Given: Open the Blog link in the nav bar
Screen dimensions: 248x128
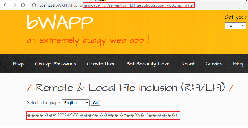Looking at the screenshot, I should 238,64.
